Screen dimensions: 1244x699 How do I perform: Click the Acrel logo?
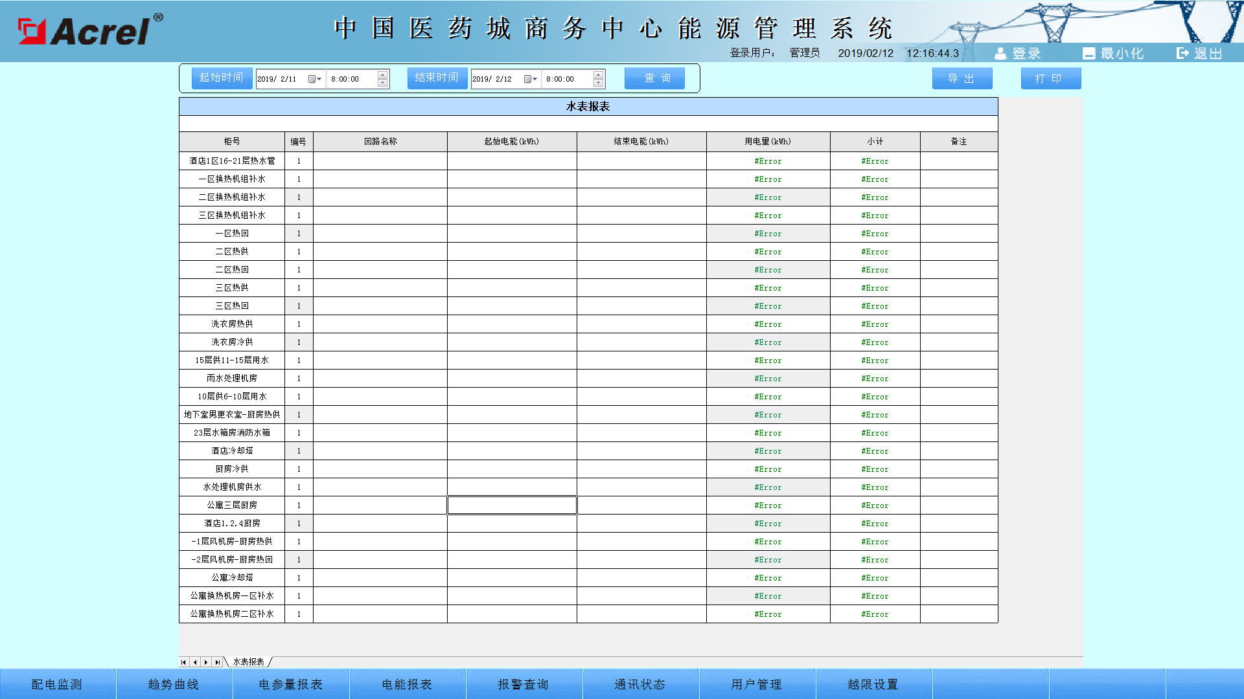(x=91, y=30)
